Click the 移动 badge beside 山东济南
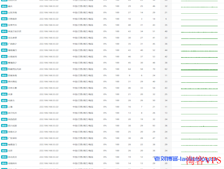The height and width of the screenshot is (169, 224). 4,13
